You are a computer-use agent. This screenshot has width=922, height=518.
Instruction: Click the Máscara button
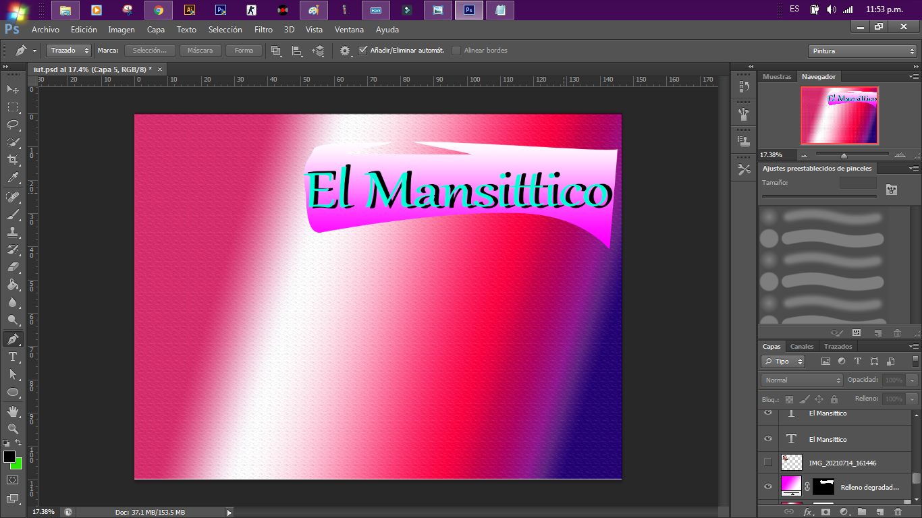200,51
